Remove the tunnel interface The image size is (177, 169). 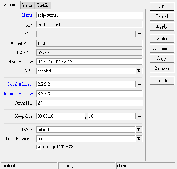162,68
